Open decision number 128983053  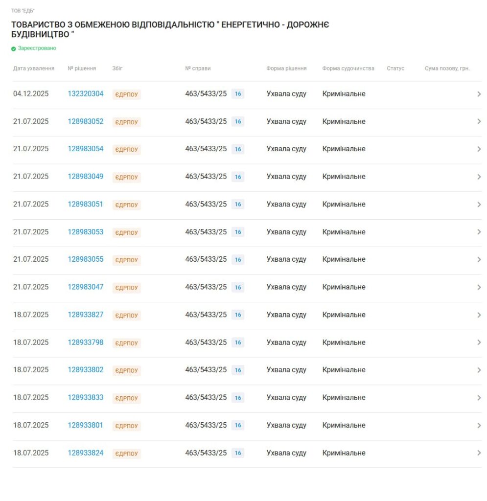[x=85, y=232]
